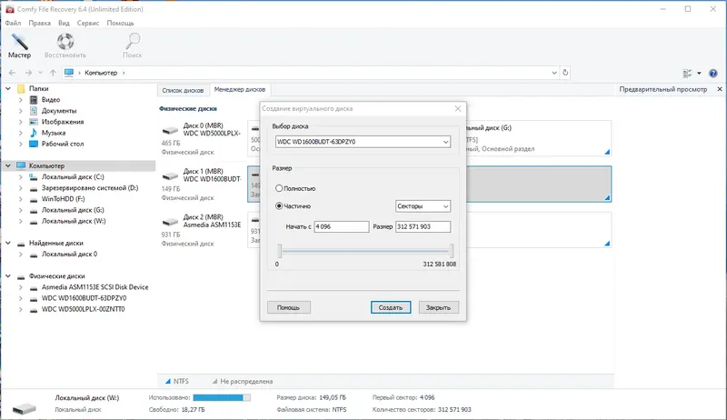Image resolution: width=727 pixels, height=420 pixels.
Task: Open the help question mark icon
Action: (713, 74)
